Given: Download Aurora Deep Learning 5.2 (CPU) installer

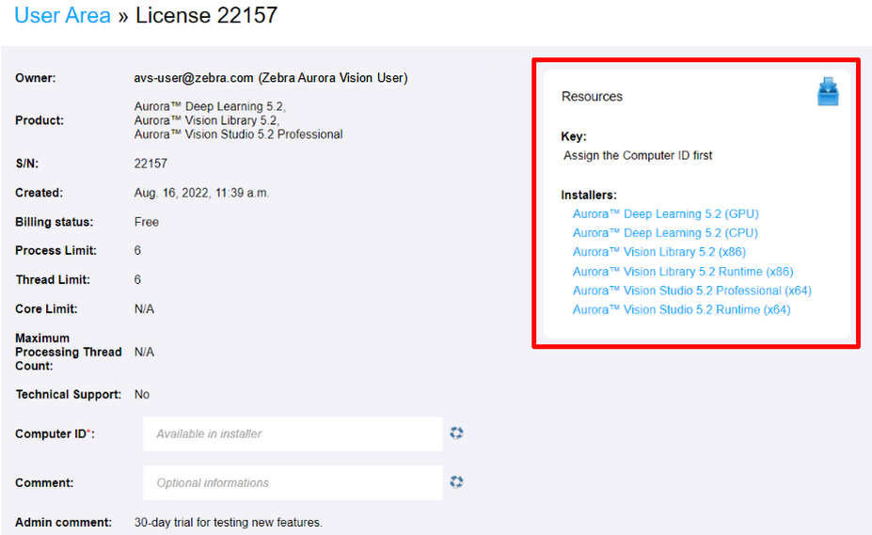Looking at the screenshot, I should click(665, 233).
